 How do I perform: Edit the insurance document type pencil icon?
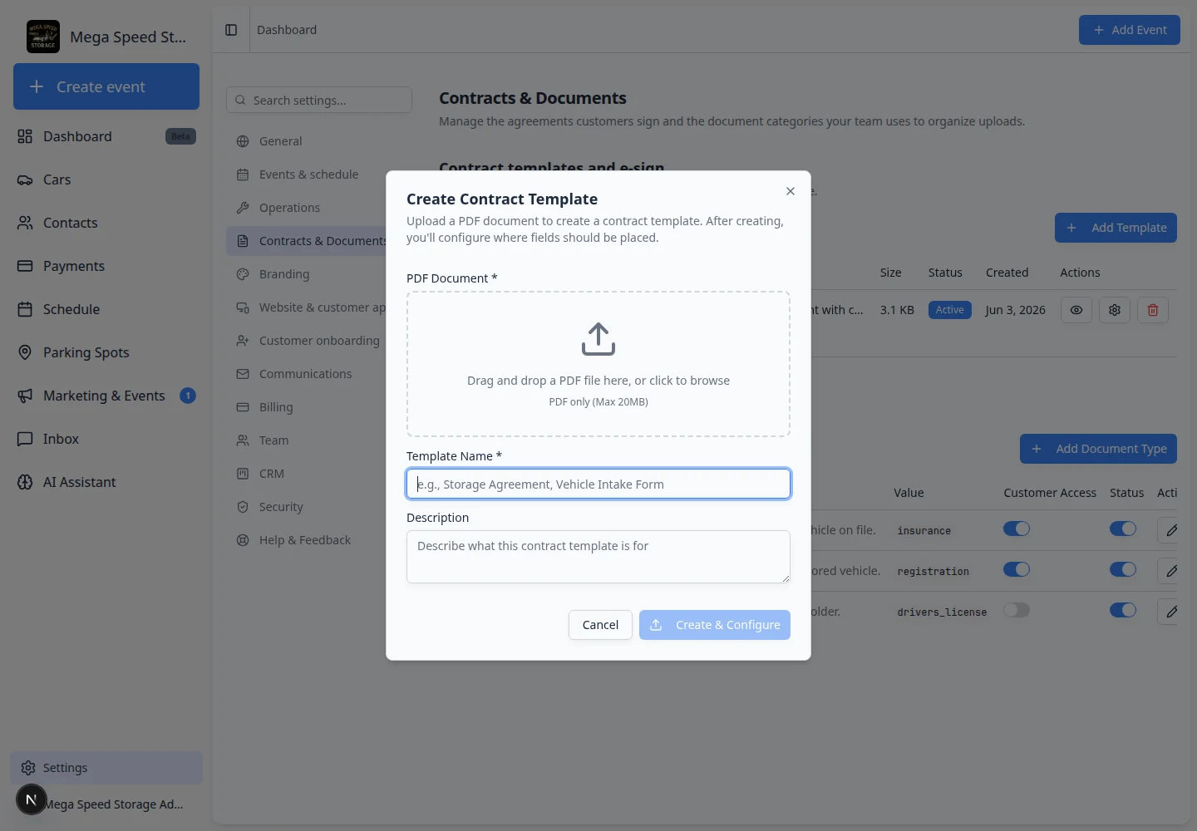click(1171, 530)
